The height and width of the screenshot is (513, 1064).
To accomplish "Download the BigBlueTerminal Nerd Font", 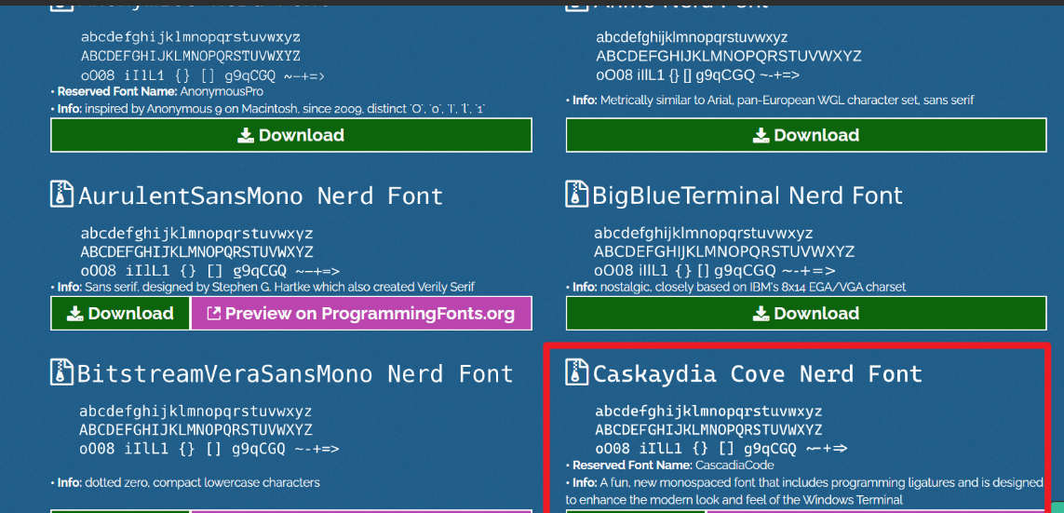I will [x=806, y=314].
